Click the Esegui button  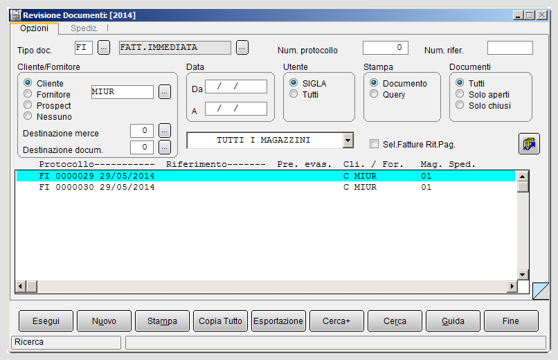coord(46,321)
